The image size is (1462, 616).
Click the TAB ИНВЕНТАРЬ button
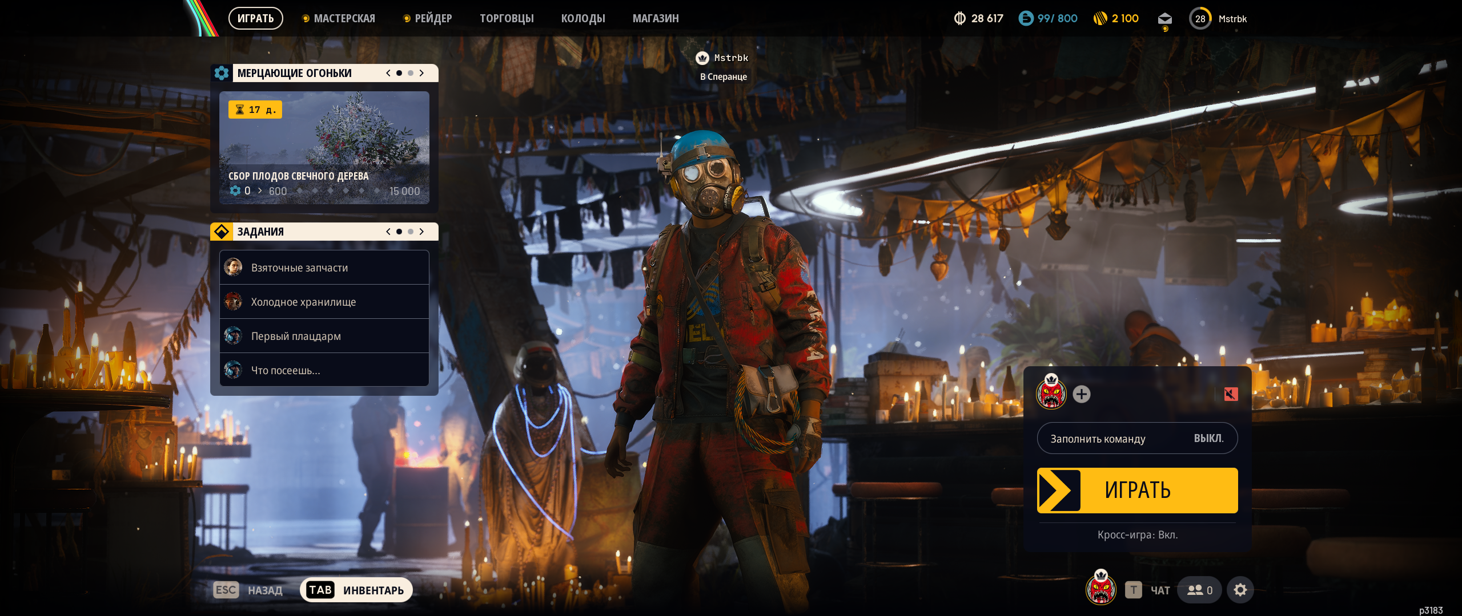356,590
